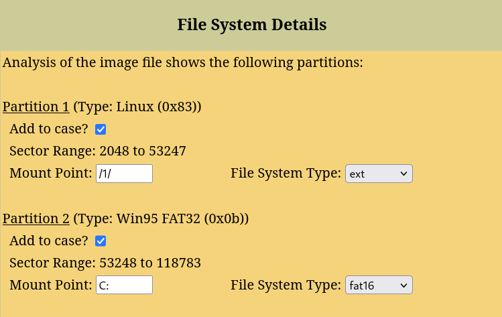
Task: Click Partition 2's Add to case? label
Action: point(48,241)
